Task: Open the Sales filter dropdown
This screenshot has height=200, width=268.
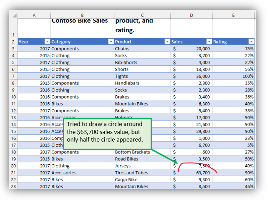Action: (209, 42)
